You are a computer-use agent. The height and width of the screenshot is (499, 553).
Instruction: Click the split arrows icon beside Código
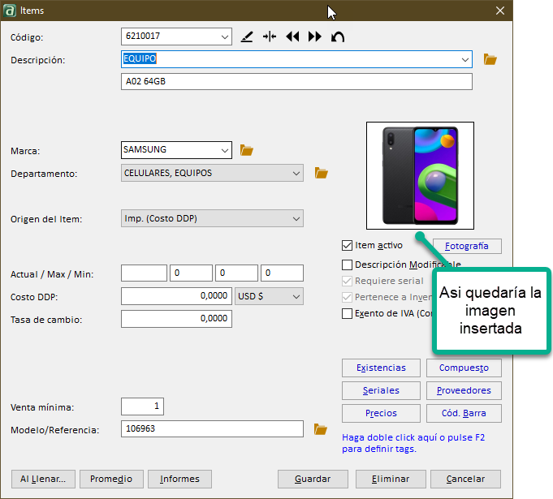[x=270, y=37]
